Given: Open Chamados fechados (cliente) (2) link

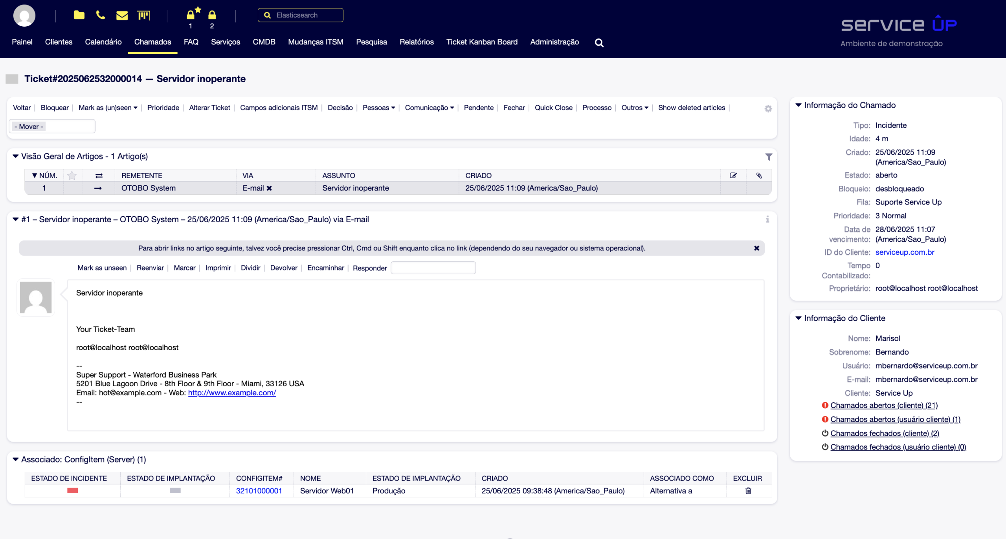Looking at the screenshot, I should tap(885, 433).
